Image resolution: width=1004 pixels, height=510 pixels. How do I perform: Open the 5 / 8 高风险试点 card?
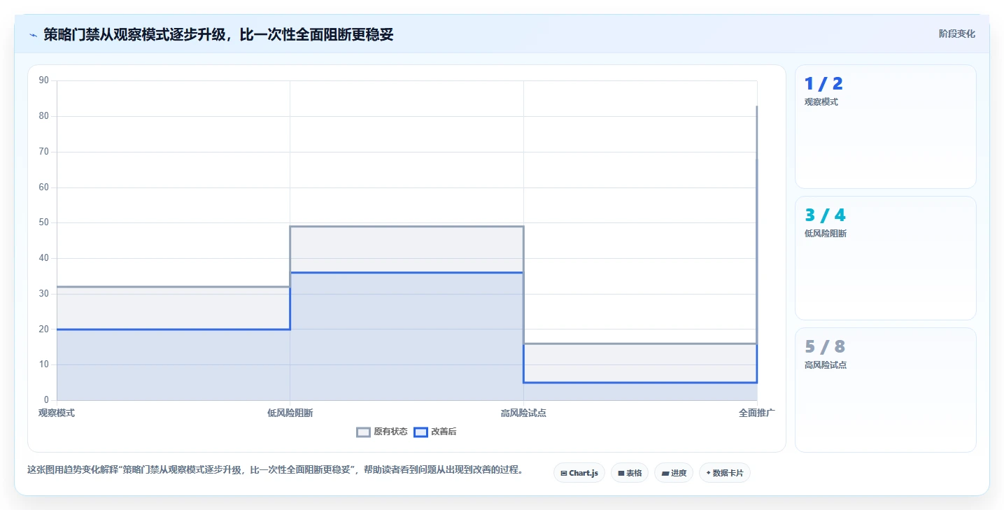pos(886,390)
